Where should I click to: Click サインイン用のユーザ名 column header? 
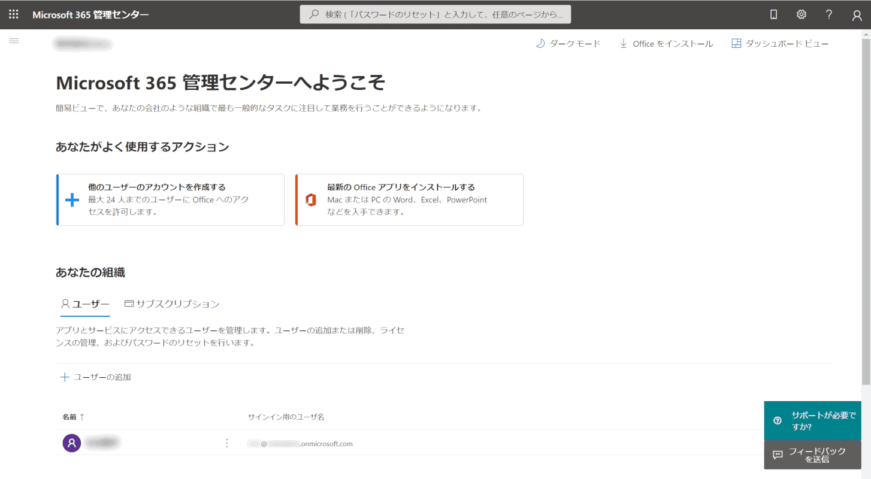click(x=286, y=417)
